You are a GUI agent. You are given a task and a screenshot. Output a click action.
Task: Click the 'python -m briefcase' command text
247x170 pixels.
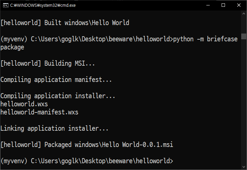click(x=205, y=39)
